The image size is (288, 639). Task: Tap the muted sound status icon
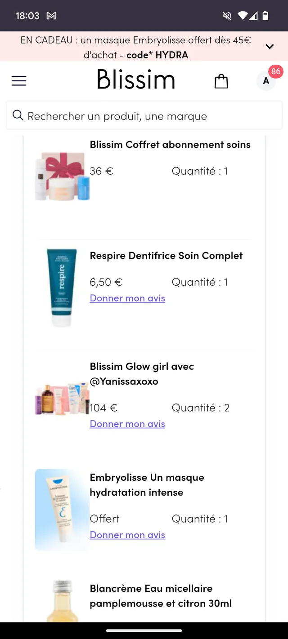point(227,16)
